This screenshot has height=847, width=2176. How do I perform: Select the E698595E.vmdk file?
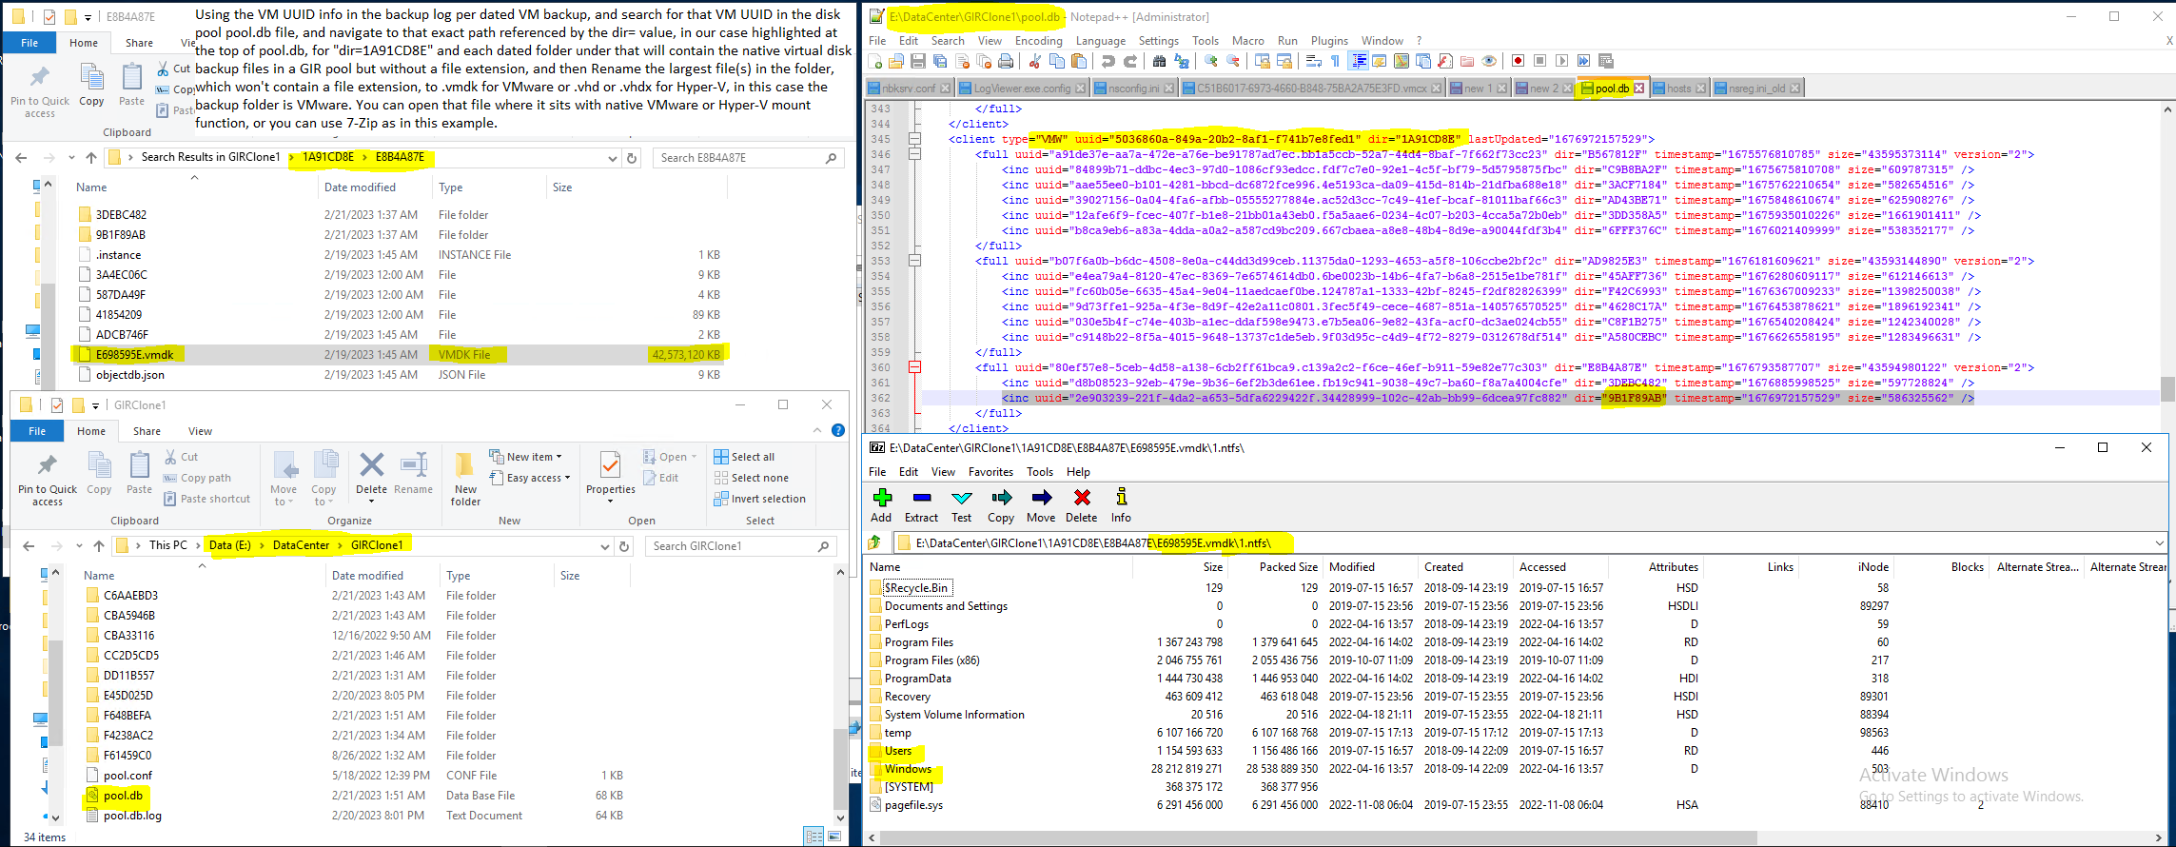(134, 355)
